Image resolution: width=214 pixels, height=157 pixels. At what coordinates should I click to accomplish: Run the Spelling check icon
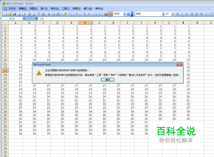pos(39,14)
